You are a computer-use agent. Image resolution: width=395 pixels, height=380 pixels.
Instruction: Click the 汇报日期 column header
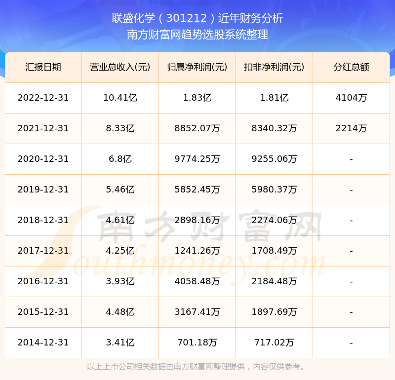(x=43, y=67)
